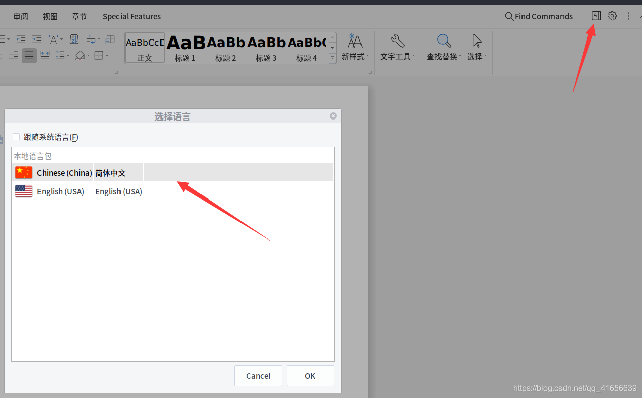The height and width of the screenshot is (398, 642).
Task: Open settings via the gear icon
Action: click(x=612, y=16)
